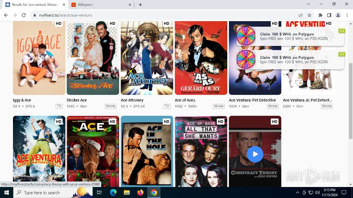
Task: Click the Movie badge under Stroker Ace
Action: point(111,106)
